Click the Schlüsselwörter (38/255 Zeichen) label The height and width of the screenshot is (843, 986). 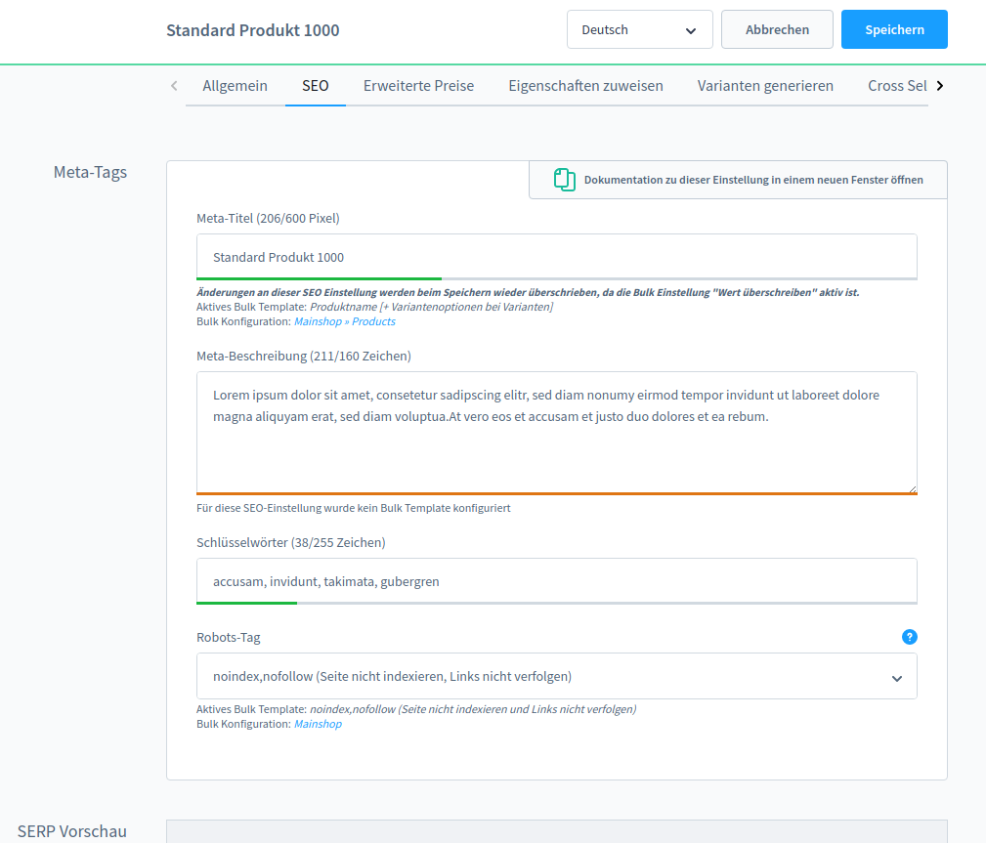pos(291,542)
